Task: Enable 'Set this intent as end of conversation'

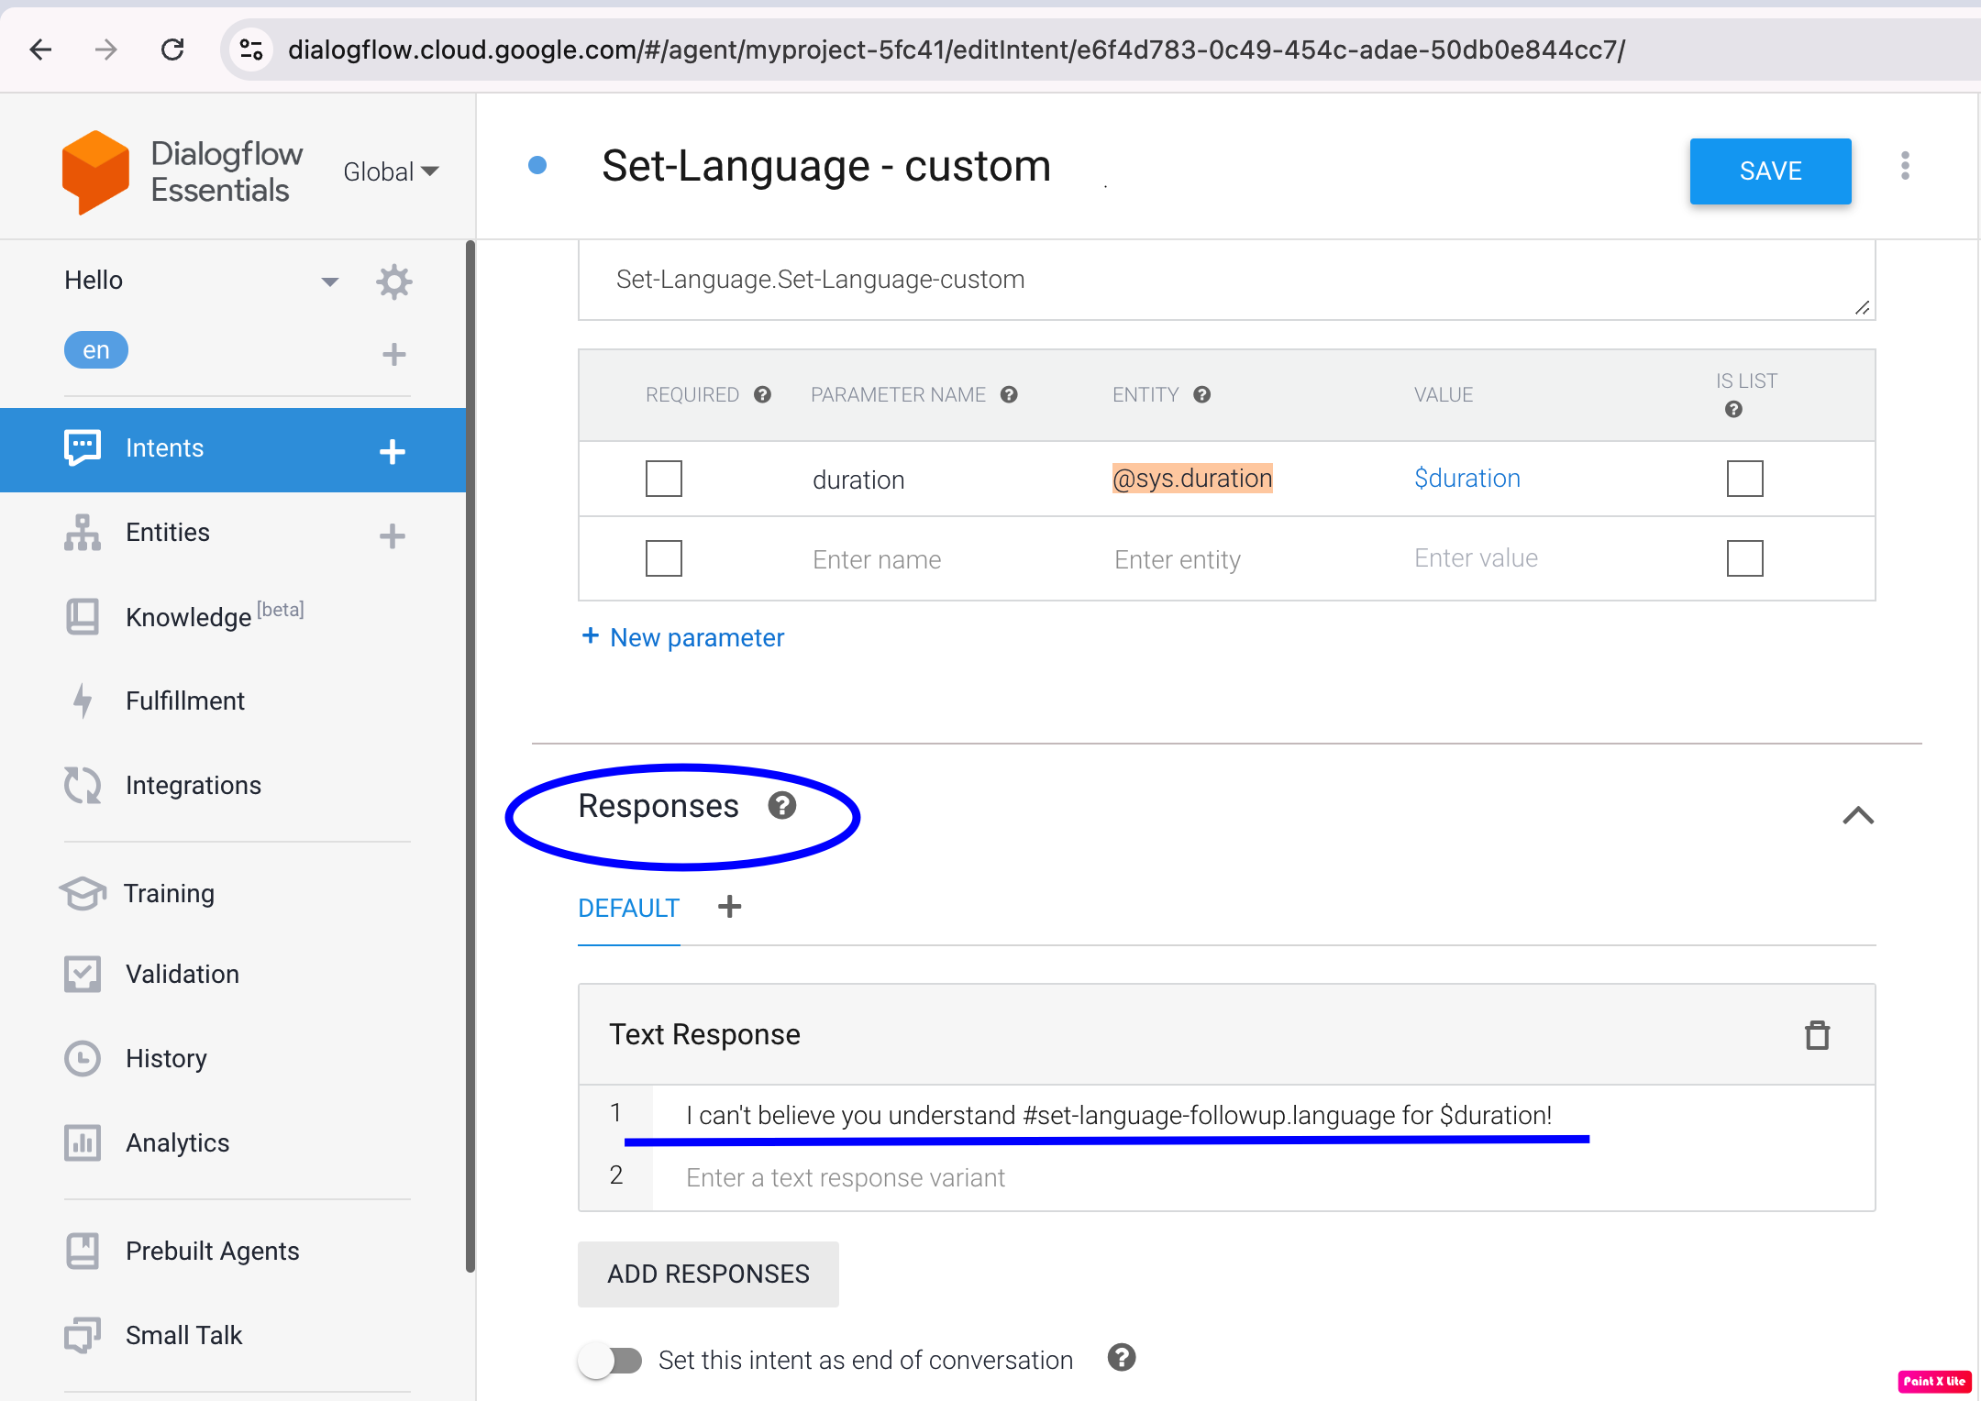Action: [613, 1361]
